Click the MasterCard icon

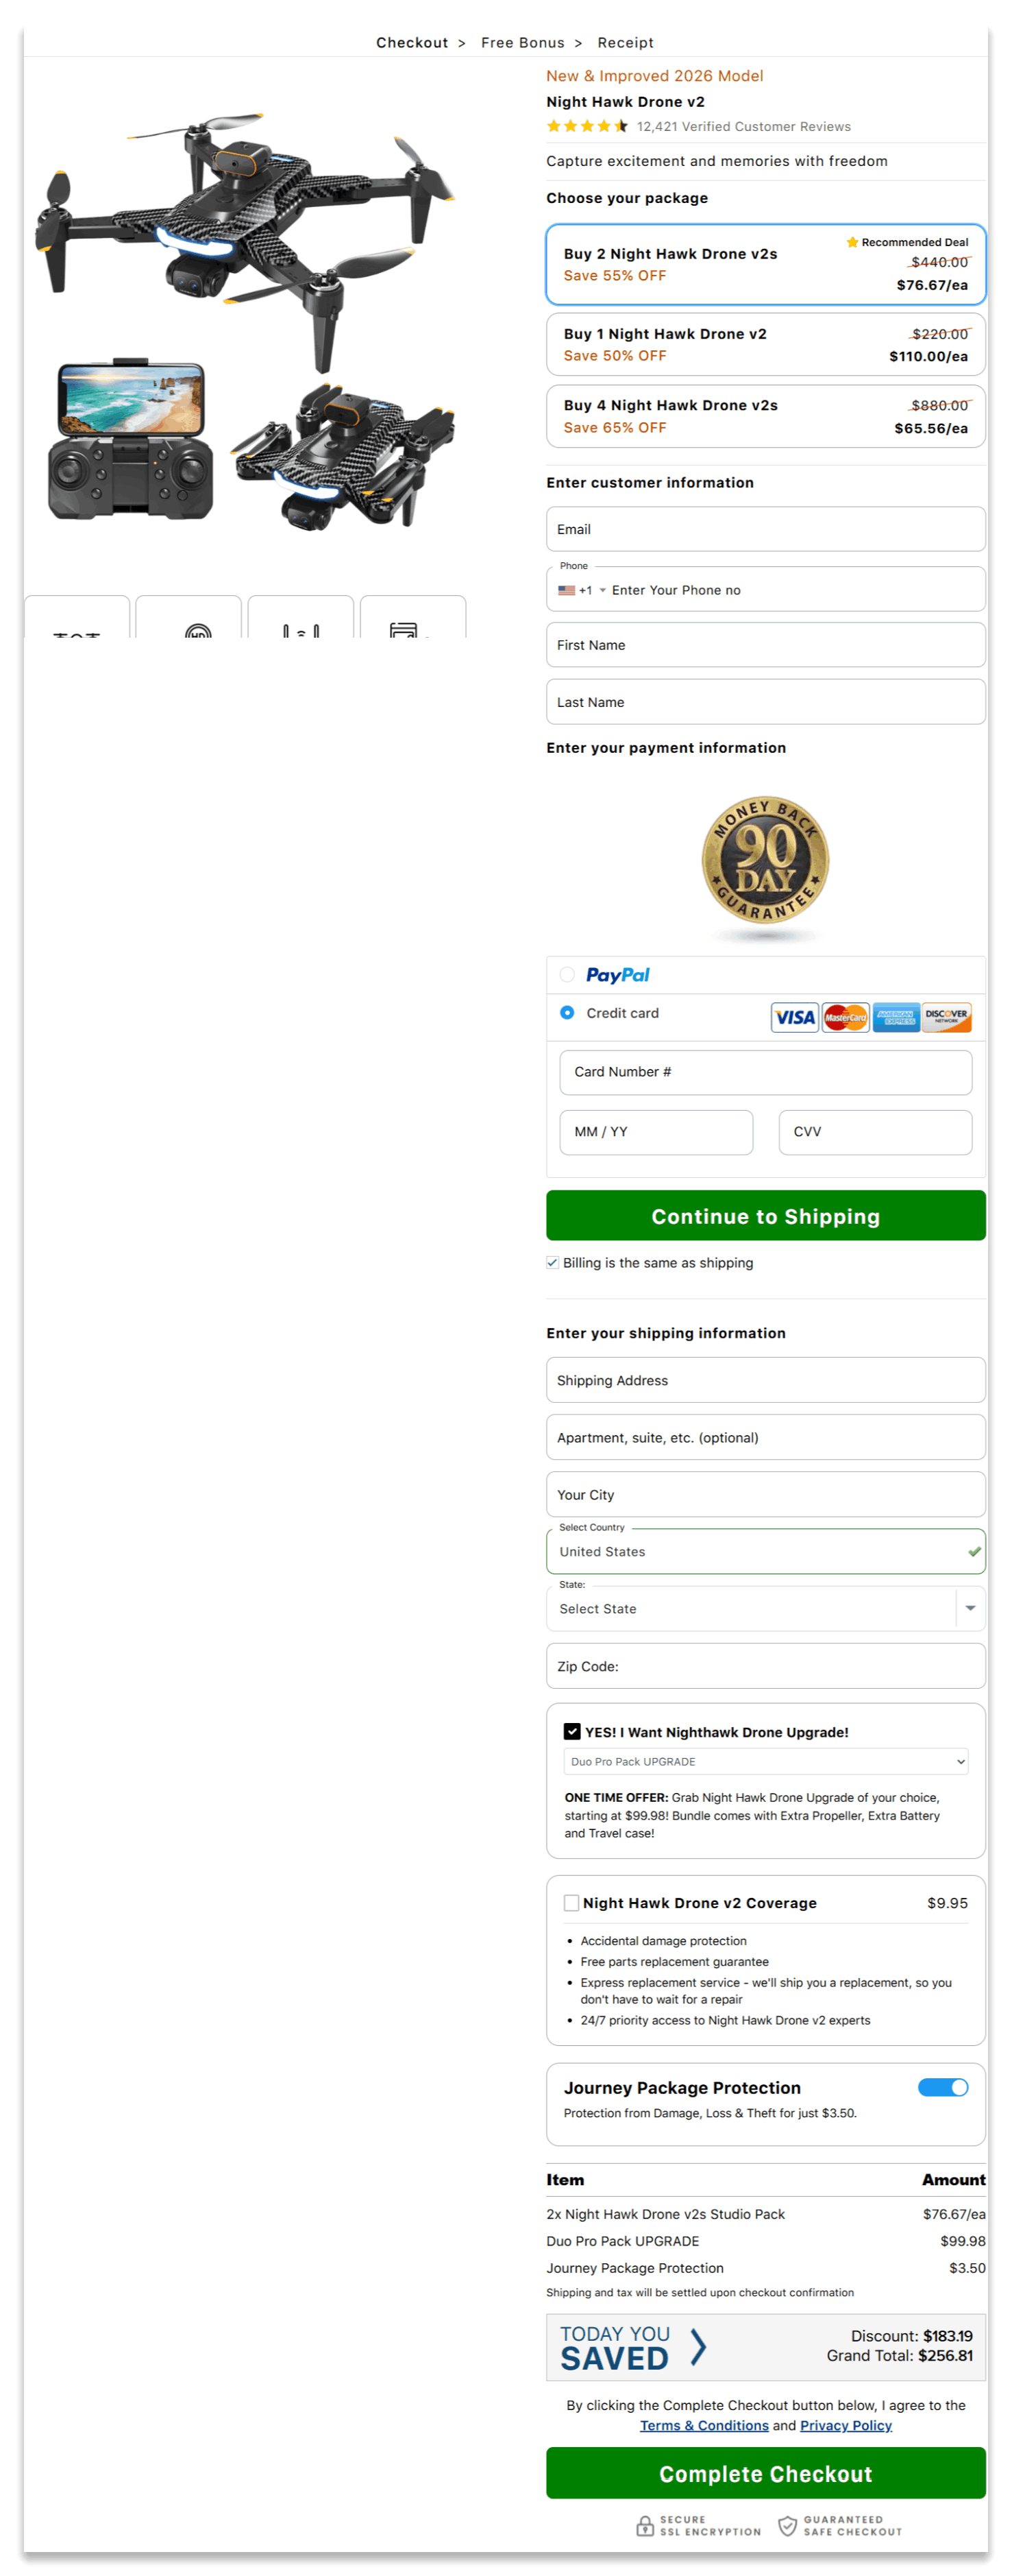[x=846, y=1017]
